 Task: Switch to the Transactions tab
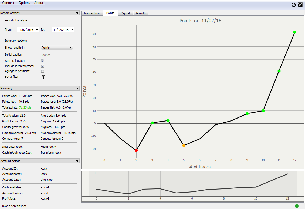92,13
